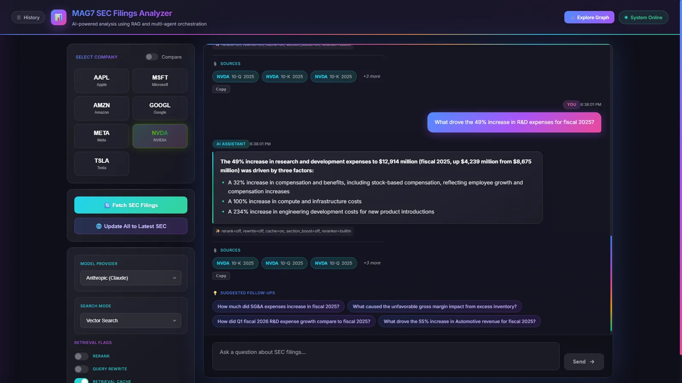Click the lightbulb icon beside Suggested Follow-ups

215,293
